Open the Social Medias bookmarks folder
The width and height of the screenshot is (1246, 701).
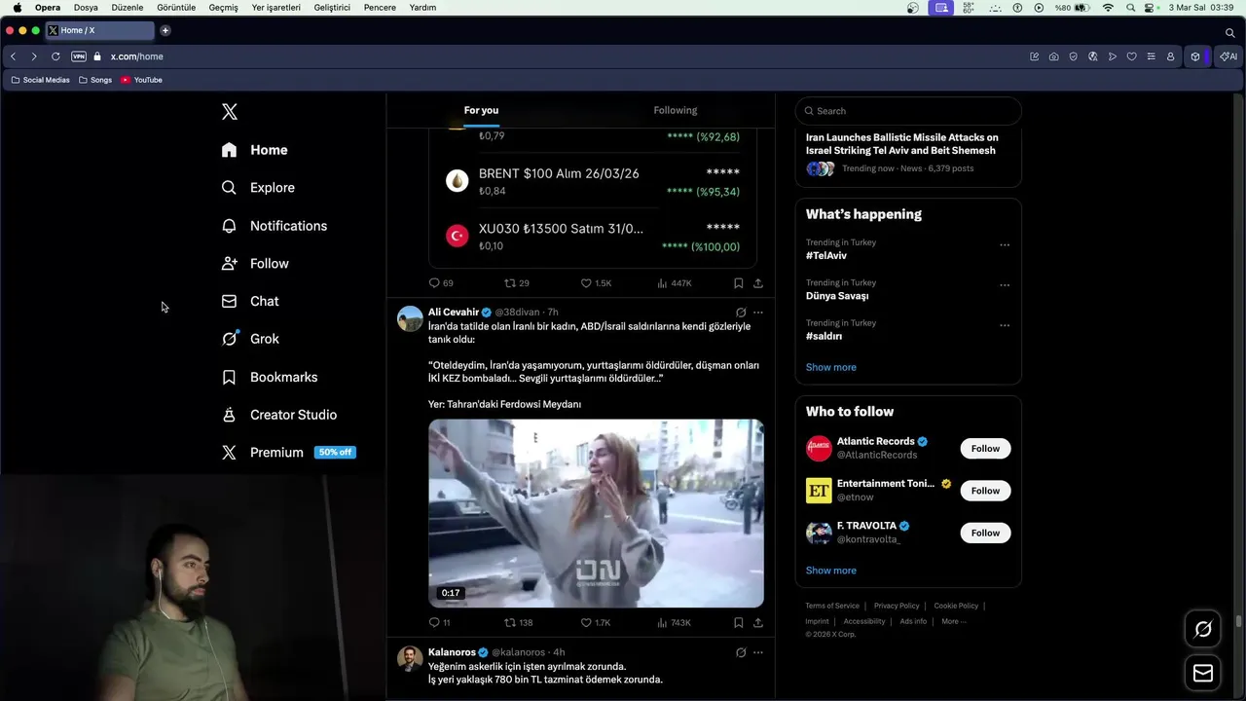pos(41,80)
